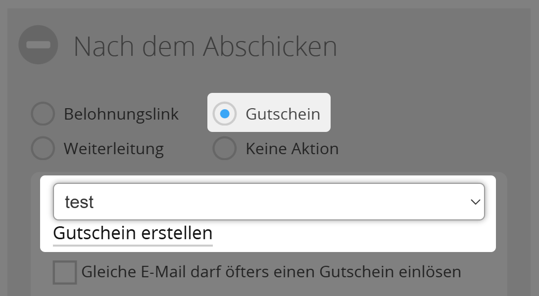Click the Nach dem Abschicken heading
Viewport: 539px width, 296px height.
205,47
